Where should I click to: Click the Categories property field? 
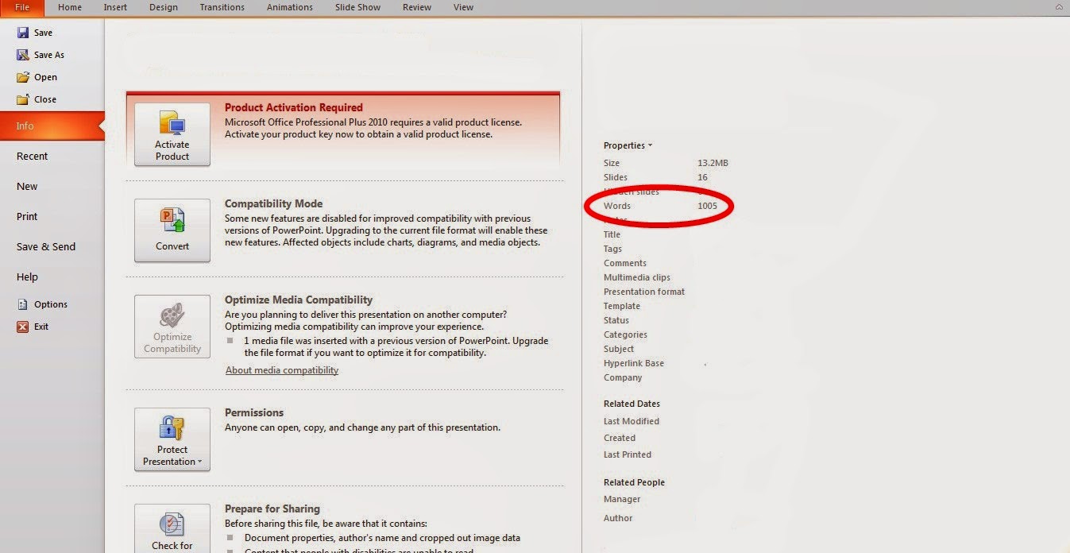(x=625, y=335)
